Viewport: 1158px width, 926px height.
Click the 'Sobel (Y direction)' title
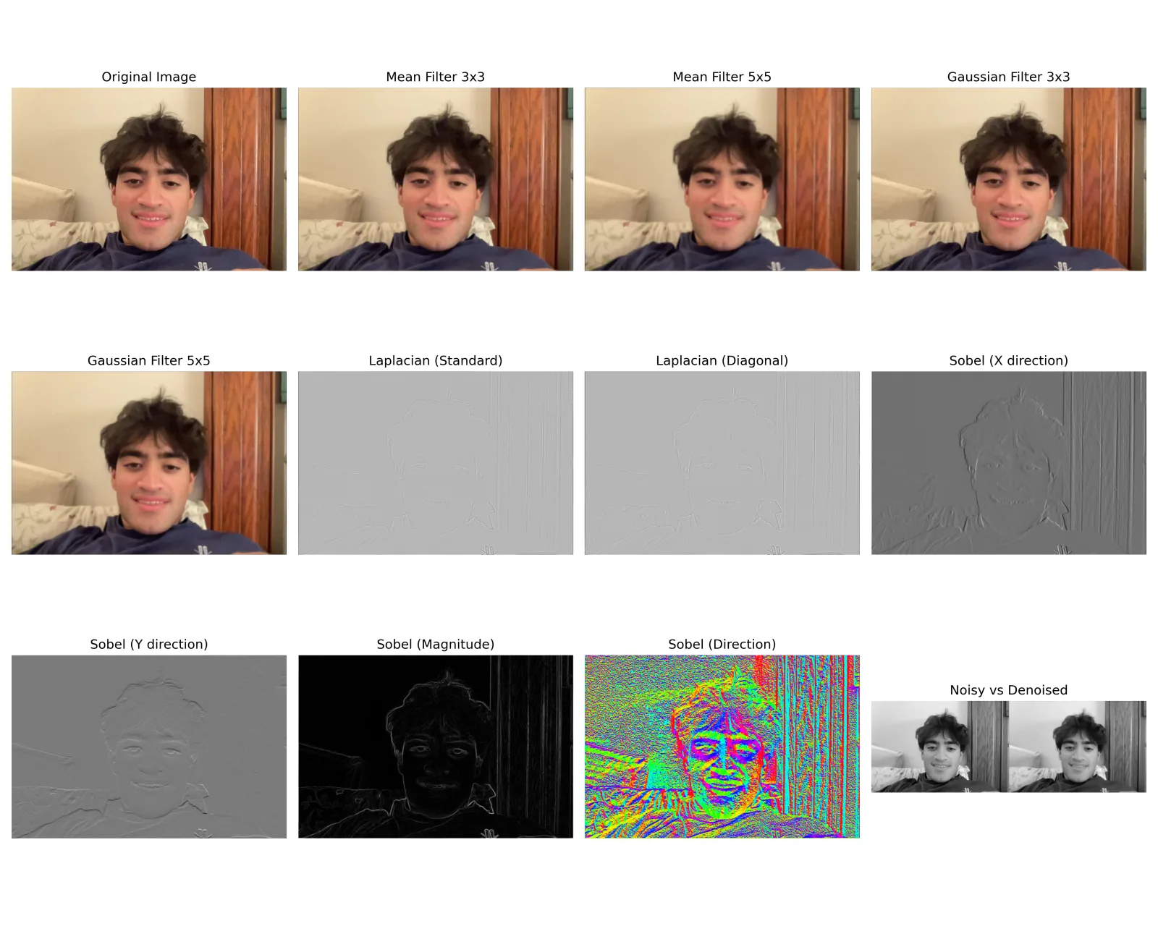pyautogui.click(x=149, y=644)
